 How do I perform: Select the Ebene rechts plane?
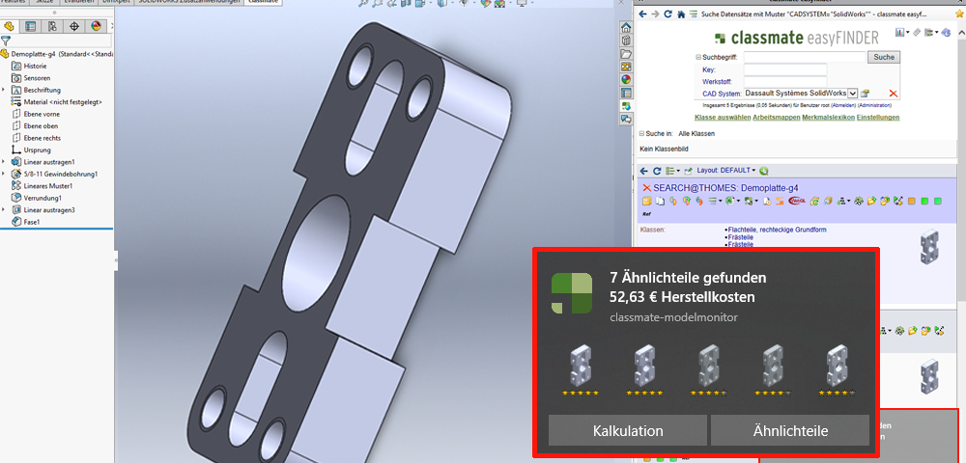37,138
